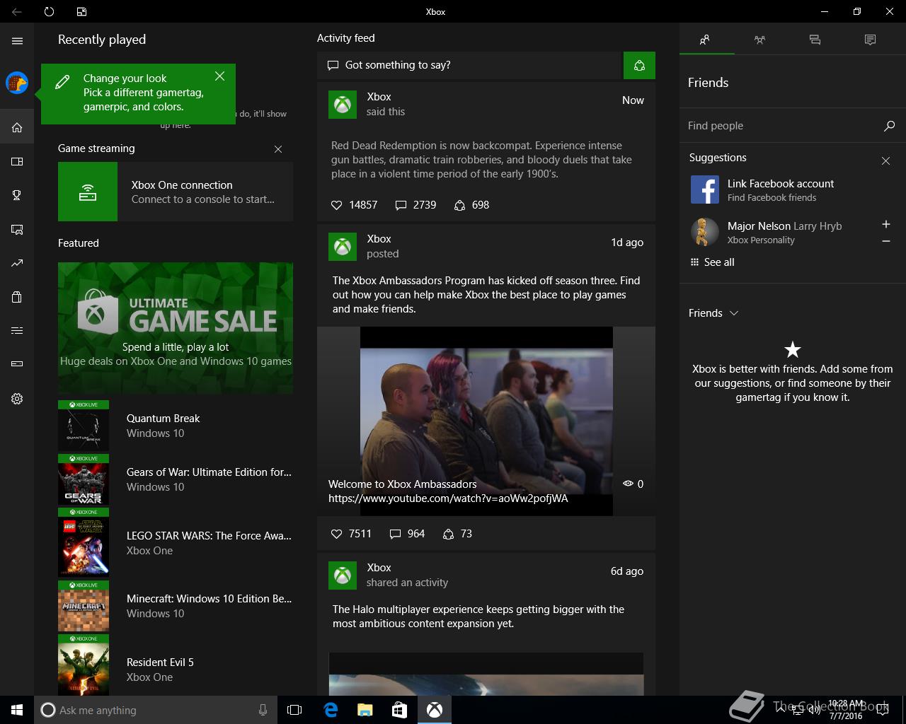Viewport: 906px width, 724px height.
Task: Click Xbox avatar on the 1d ago post
Action: tap(343, 247)
